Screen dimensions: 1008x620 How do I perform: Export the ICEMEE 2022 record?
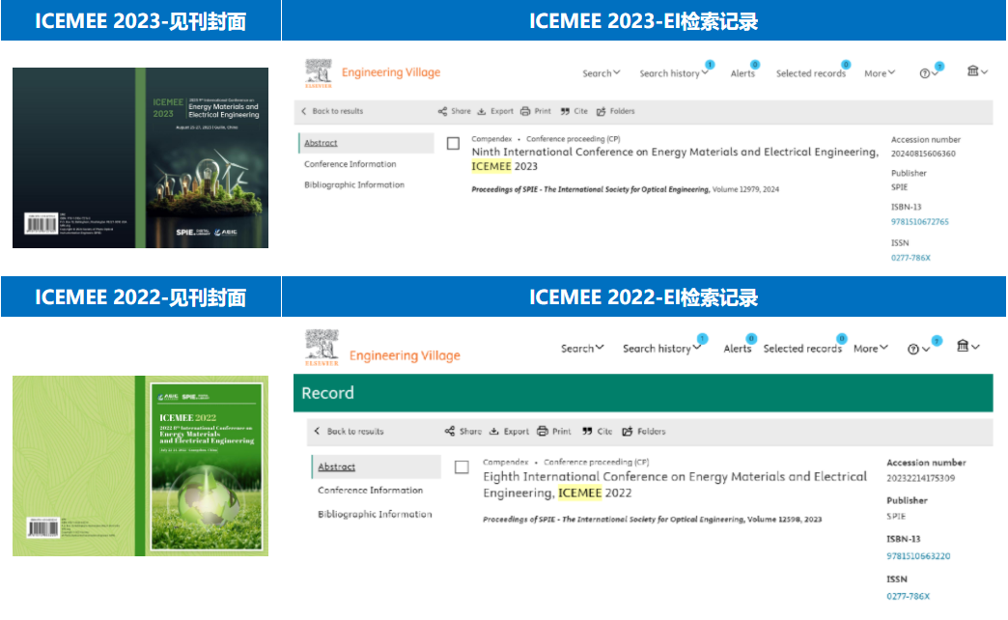[x=509, y=432]
